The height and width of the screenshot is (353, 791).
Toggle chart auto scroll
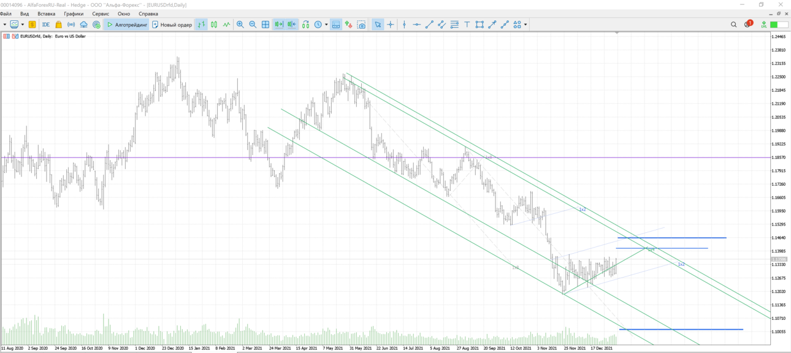pyautogui.click(x=279, y=25)
